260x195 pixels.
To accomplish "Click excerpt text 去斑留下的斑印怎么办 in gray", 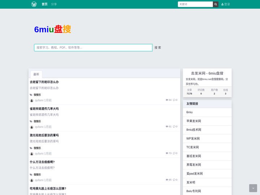I will (x=44, y=88).
